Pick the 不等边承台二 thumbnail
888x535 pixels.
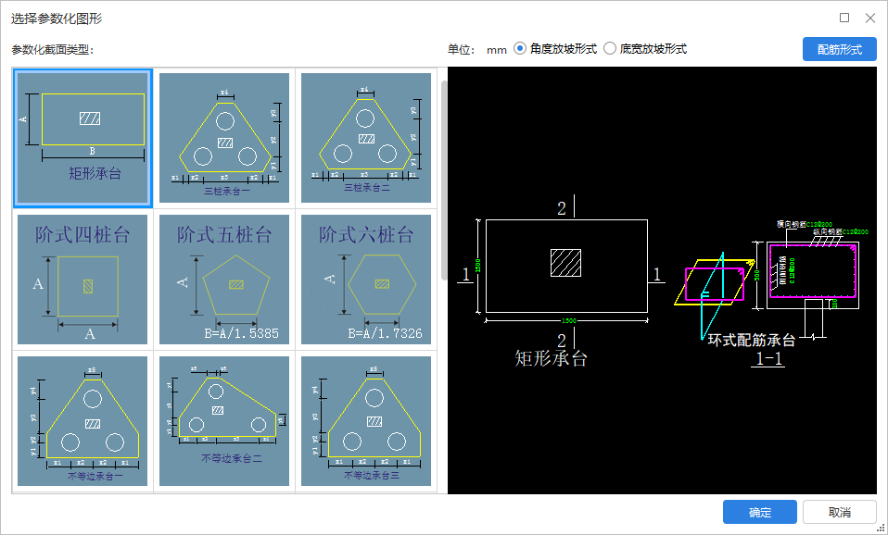(224, 421)
